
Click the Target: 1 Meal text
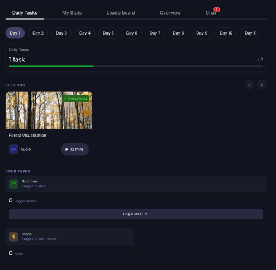pos(34,186)
